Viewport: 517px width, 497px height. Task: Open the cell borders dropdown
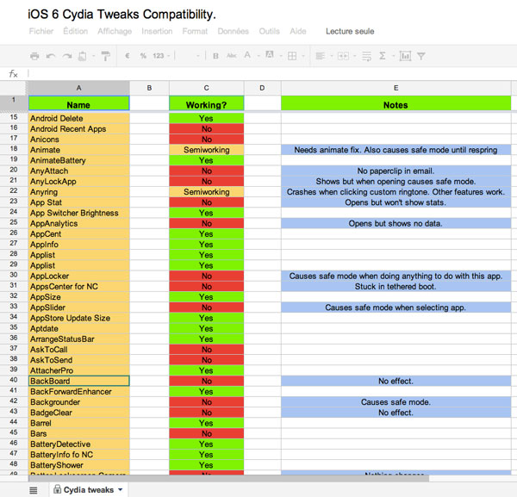click(294, 56)
